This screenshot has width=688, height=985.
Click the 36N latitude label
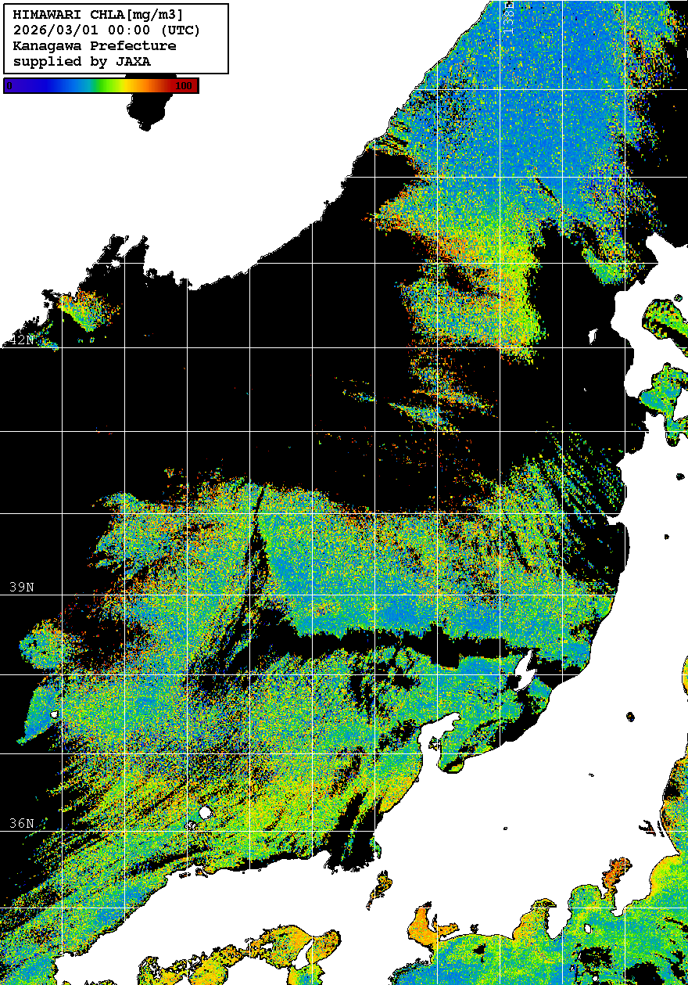pyautogui.click(x=22, y=823)
